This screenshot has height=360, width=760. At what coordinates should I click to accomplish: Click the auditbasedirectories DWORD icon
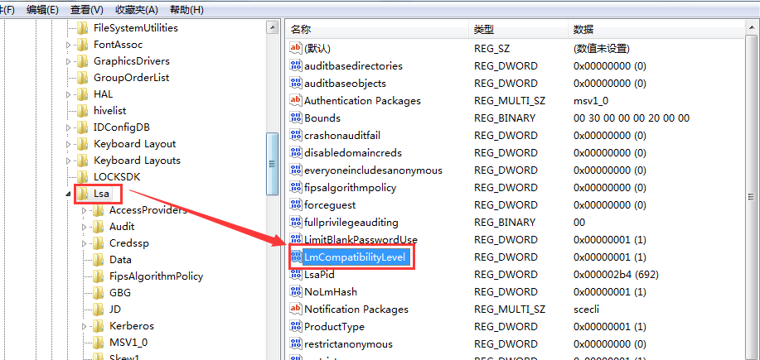click(296, 65)
